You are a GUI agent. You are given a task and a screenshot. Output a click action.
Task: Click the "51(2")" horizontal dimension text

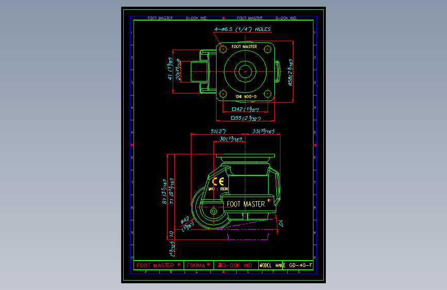click(x=218, y=131)
